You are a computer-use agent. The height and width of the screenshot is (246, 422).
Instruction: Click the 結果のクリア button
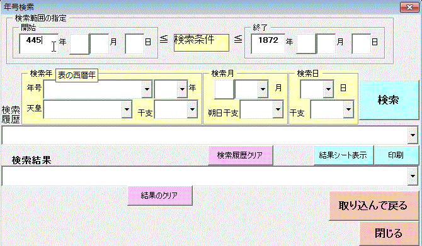point(160,196)
